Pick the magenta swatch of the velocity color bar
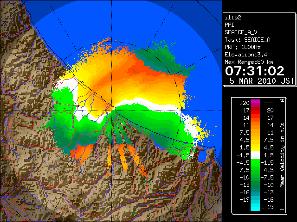This screenshot has height=222, width=297. pos(255,102)
